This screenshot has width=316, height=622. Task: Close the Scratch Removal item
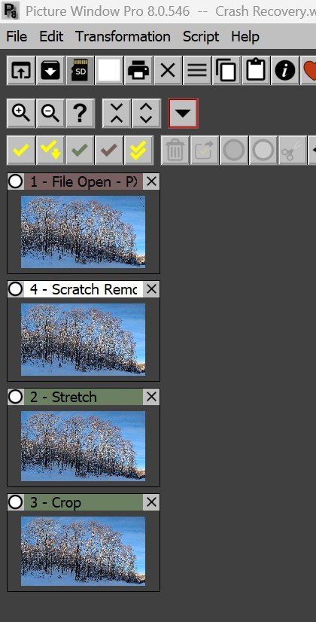coord(151,289)
